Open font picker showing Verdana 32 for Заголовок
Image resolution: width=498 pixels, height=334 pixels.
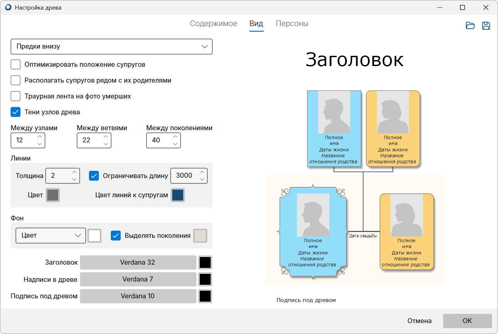[138, 262]
